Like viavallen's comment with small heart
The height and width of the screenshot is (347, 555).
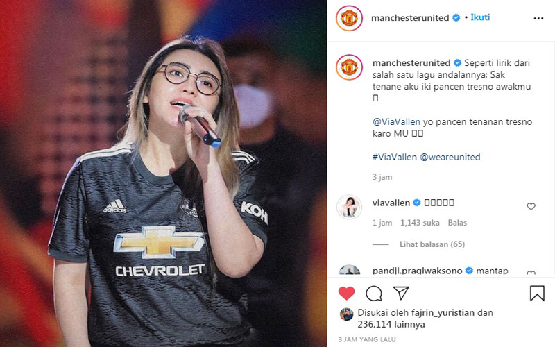(531, 206)
